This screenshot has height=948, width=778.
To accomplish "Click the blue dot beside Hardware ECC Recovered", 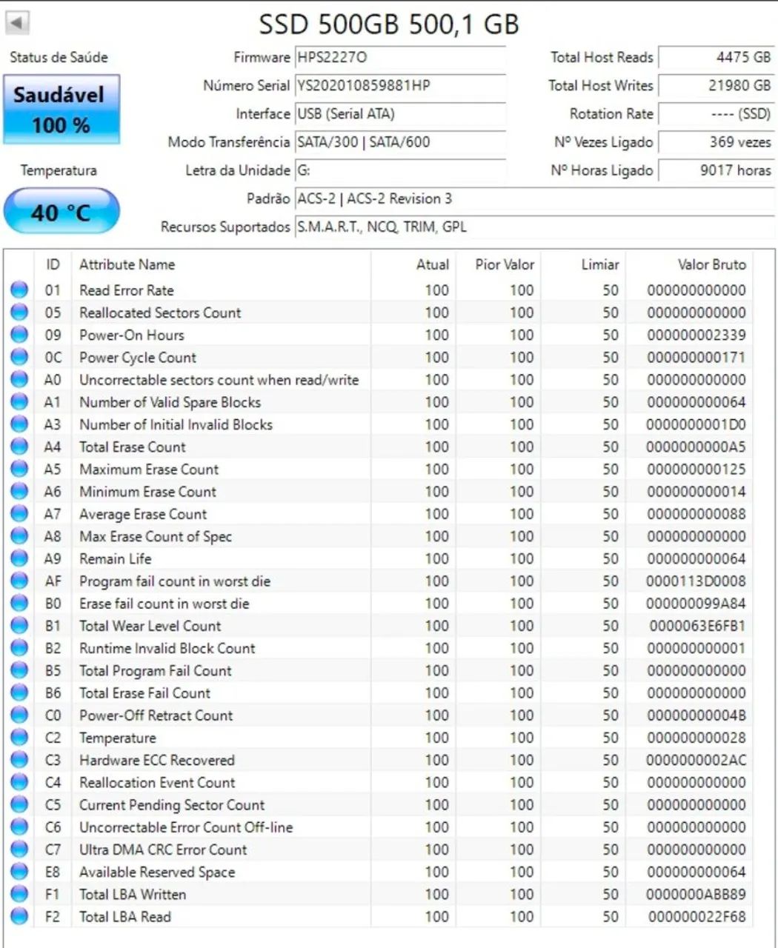I will (20, 760).
